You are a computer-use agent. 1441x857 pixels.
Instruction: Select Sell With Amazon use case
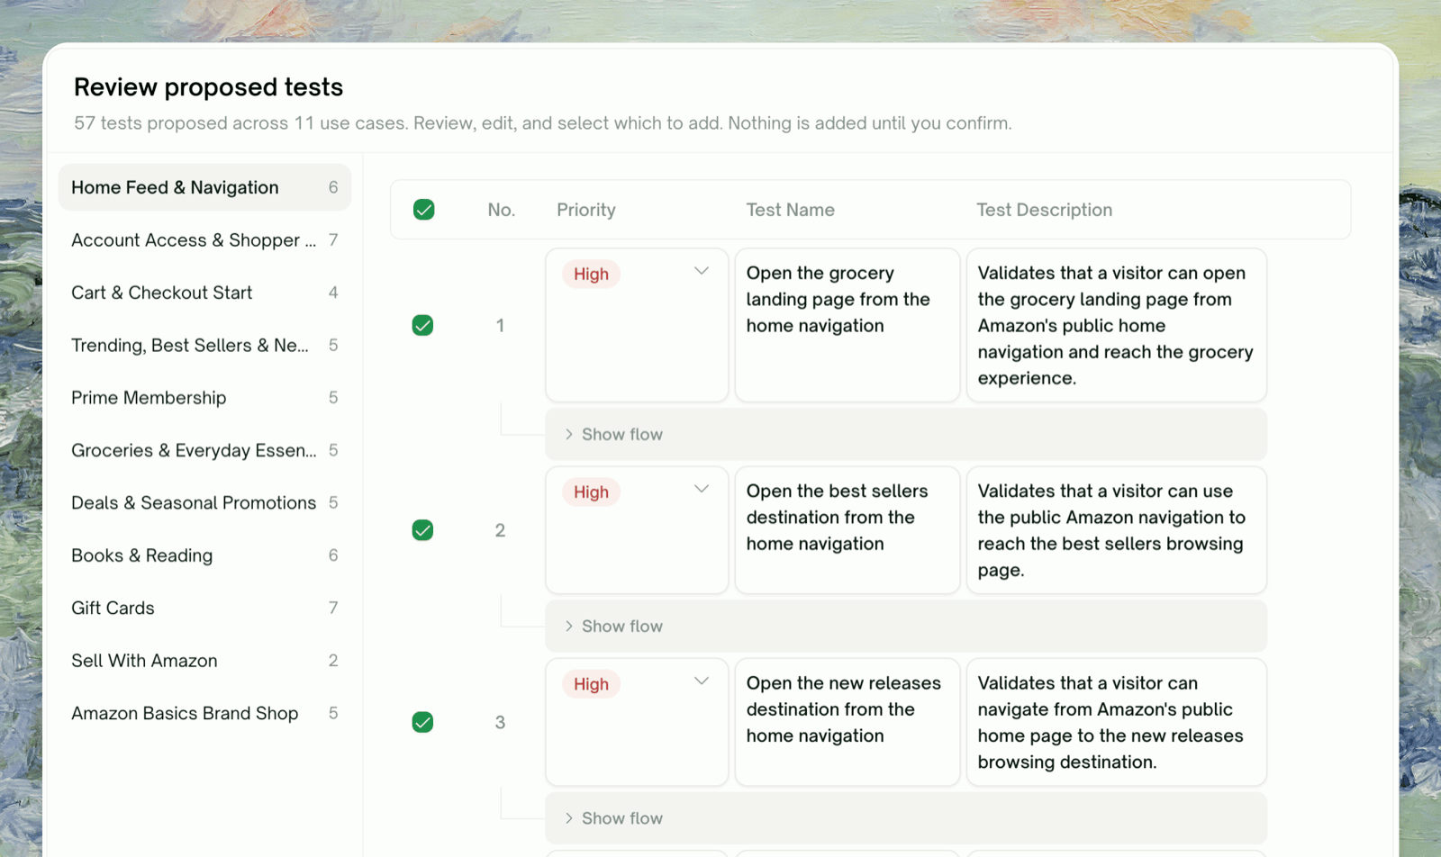[204, 661]
